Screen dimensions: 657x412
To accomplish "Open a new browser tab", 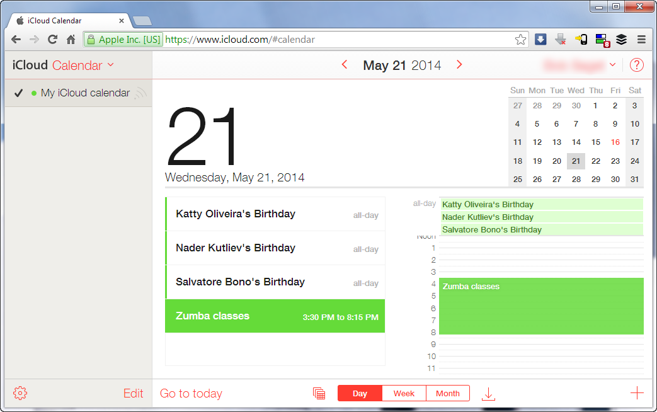I will tap(142, 21).
